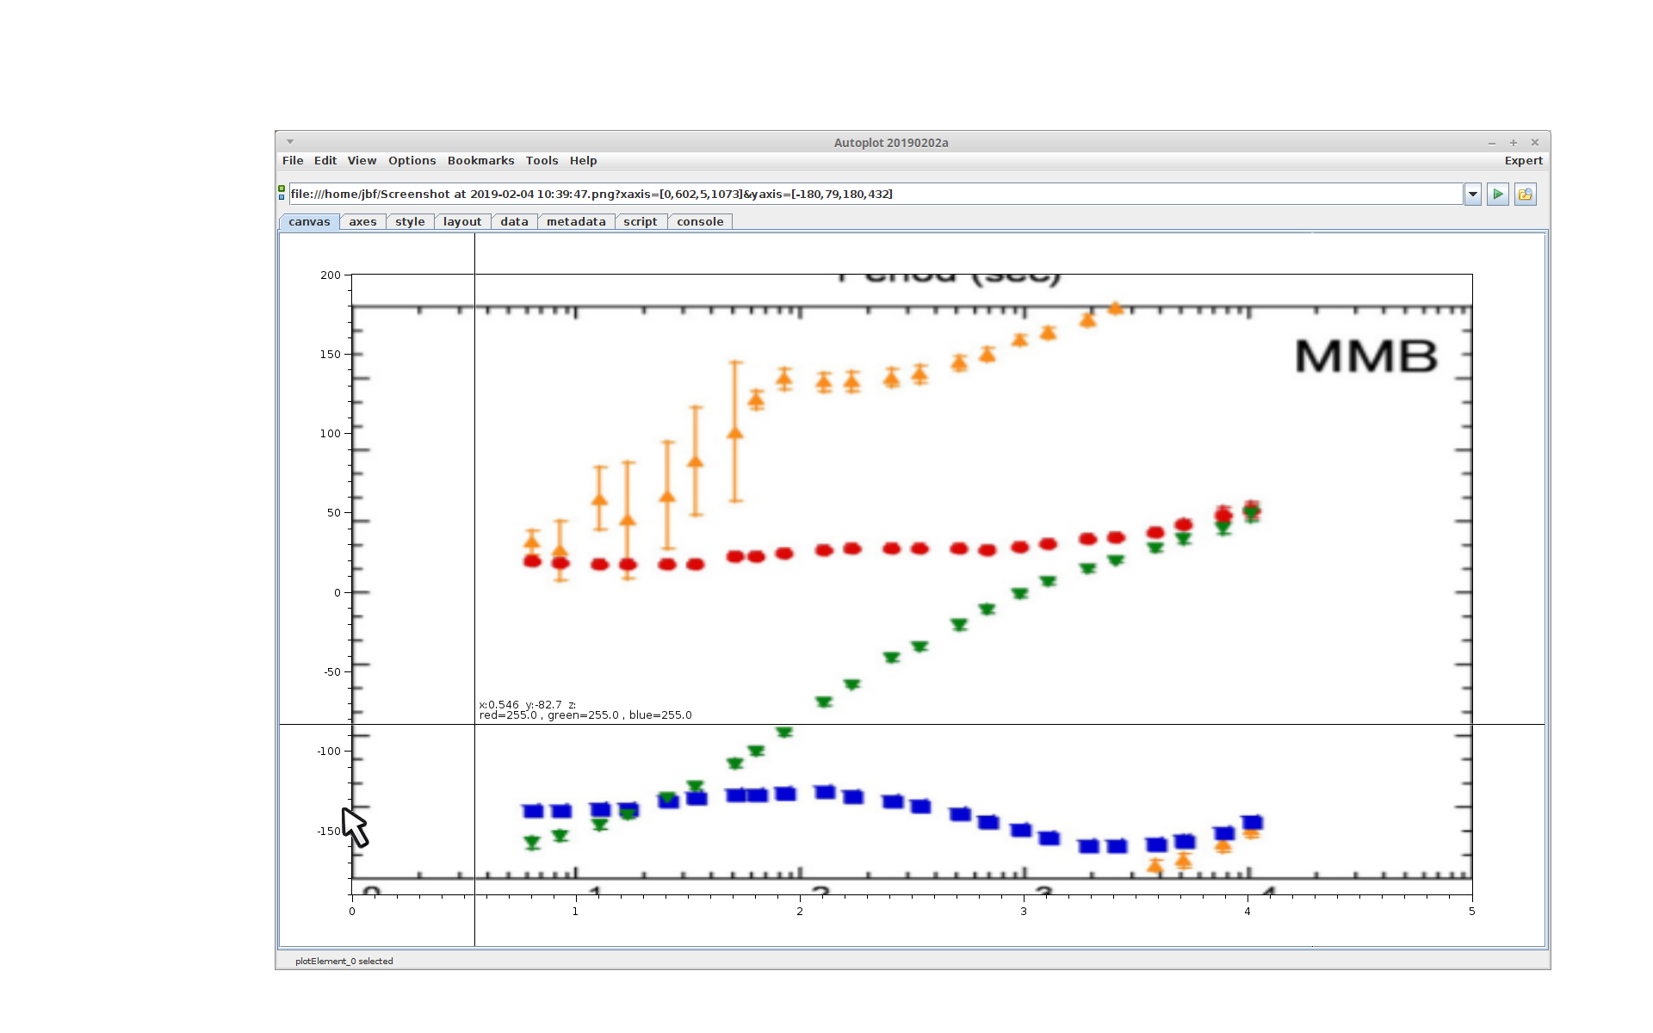The width and height of the screenshot is (1653, 1033).
Task: Switch to the layout tab
Action: (x=462, y=222)
